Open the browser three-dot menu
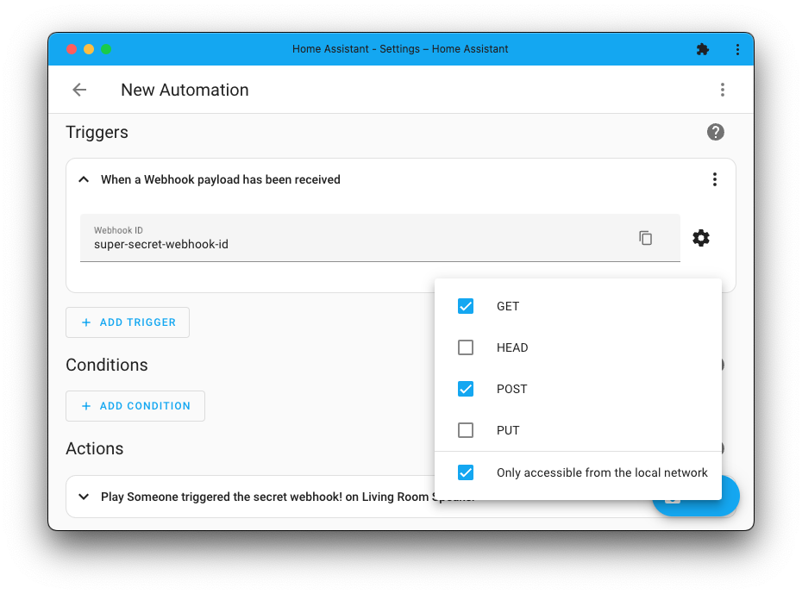This screenshot has height=594, width=802. coord(737,49)
